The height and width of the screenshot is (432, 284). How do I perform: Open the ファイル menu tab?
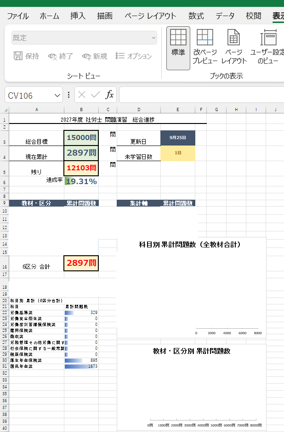click(x=18, y=16)
